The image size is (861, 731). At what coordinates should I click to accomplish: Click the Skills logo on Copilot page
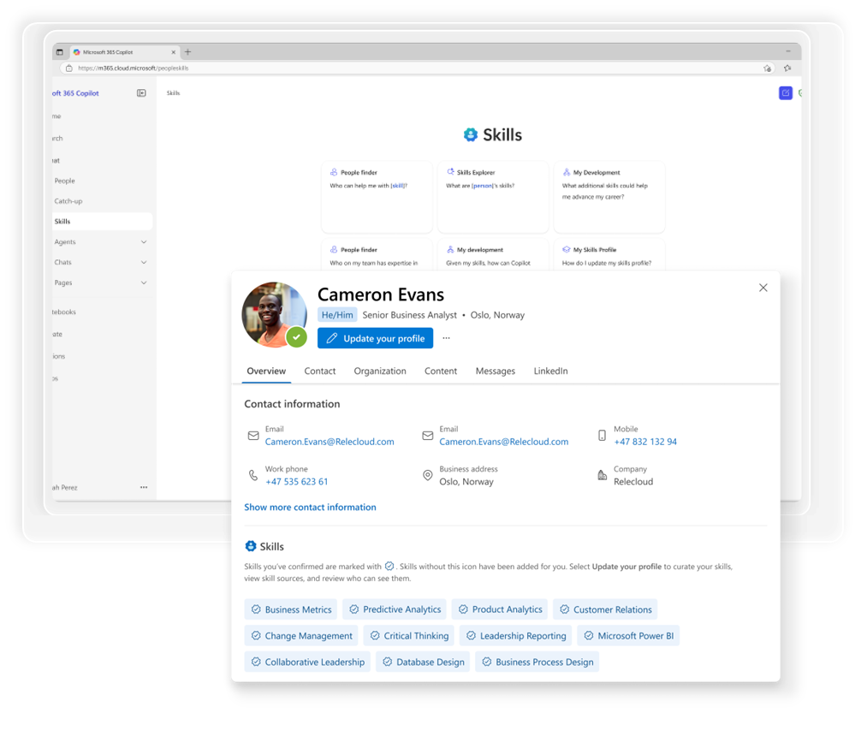471,134
